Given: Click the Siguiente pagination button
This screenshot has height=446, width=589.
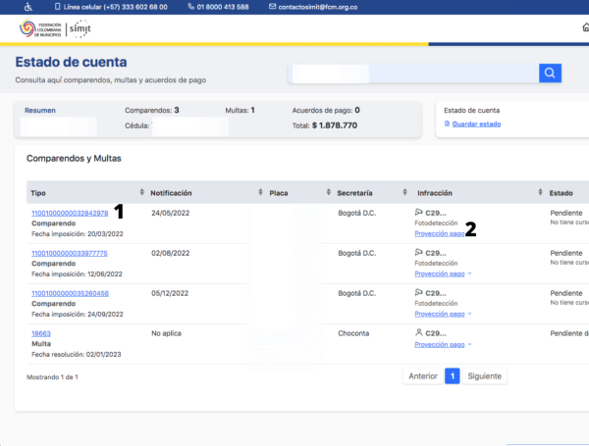Looking at the screenshot, I should click(x=484, y=375).
